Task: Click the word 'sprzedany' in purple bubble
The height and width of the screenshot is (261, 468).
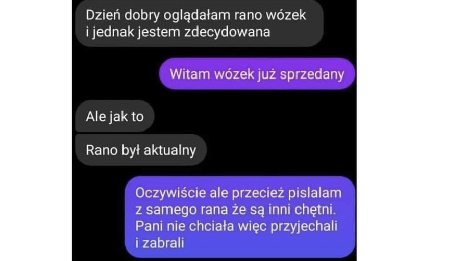Action: pyautogui.click(x=312, y=74)
